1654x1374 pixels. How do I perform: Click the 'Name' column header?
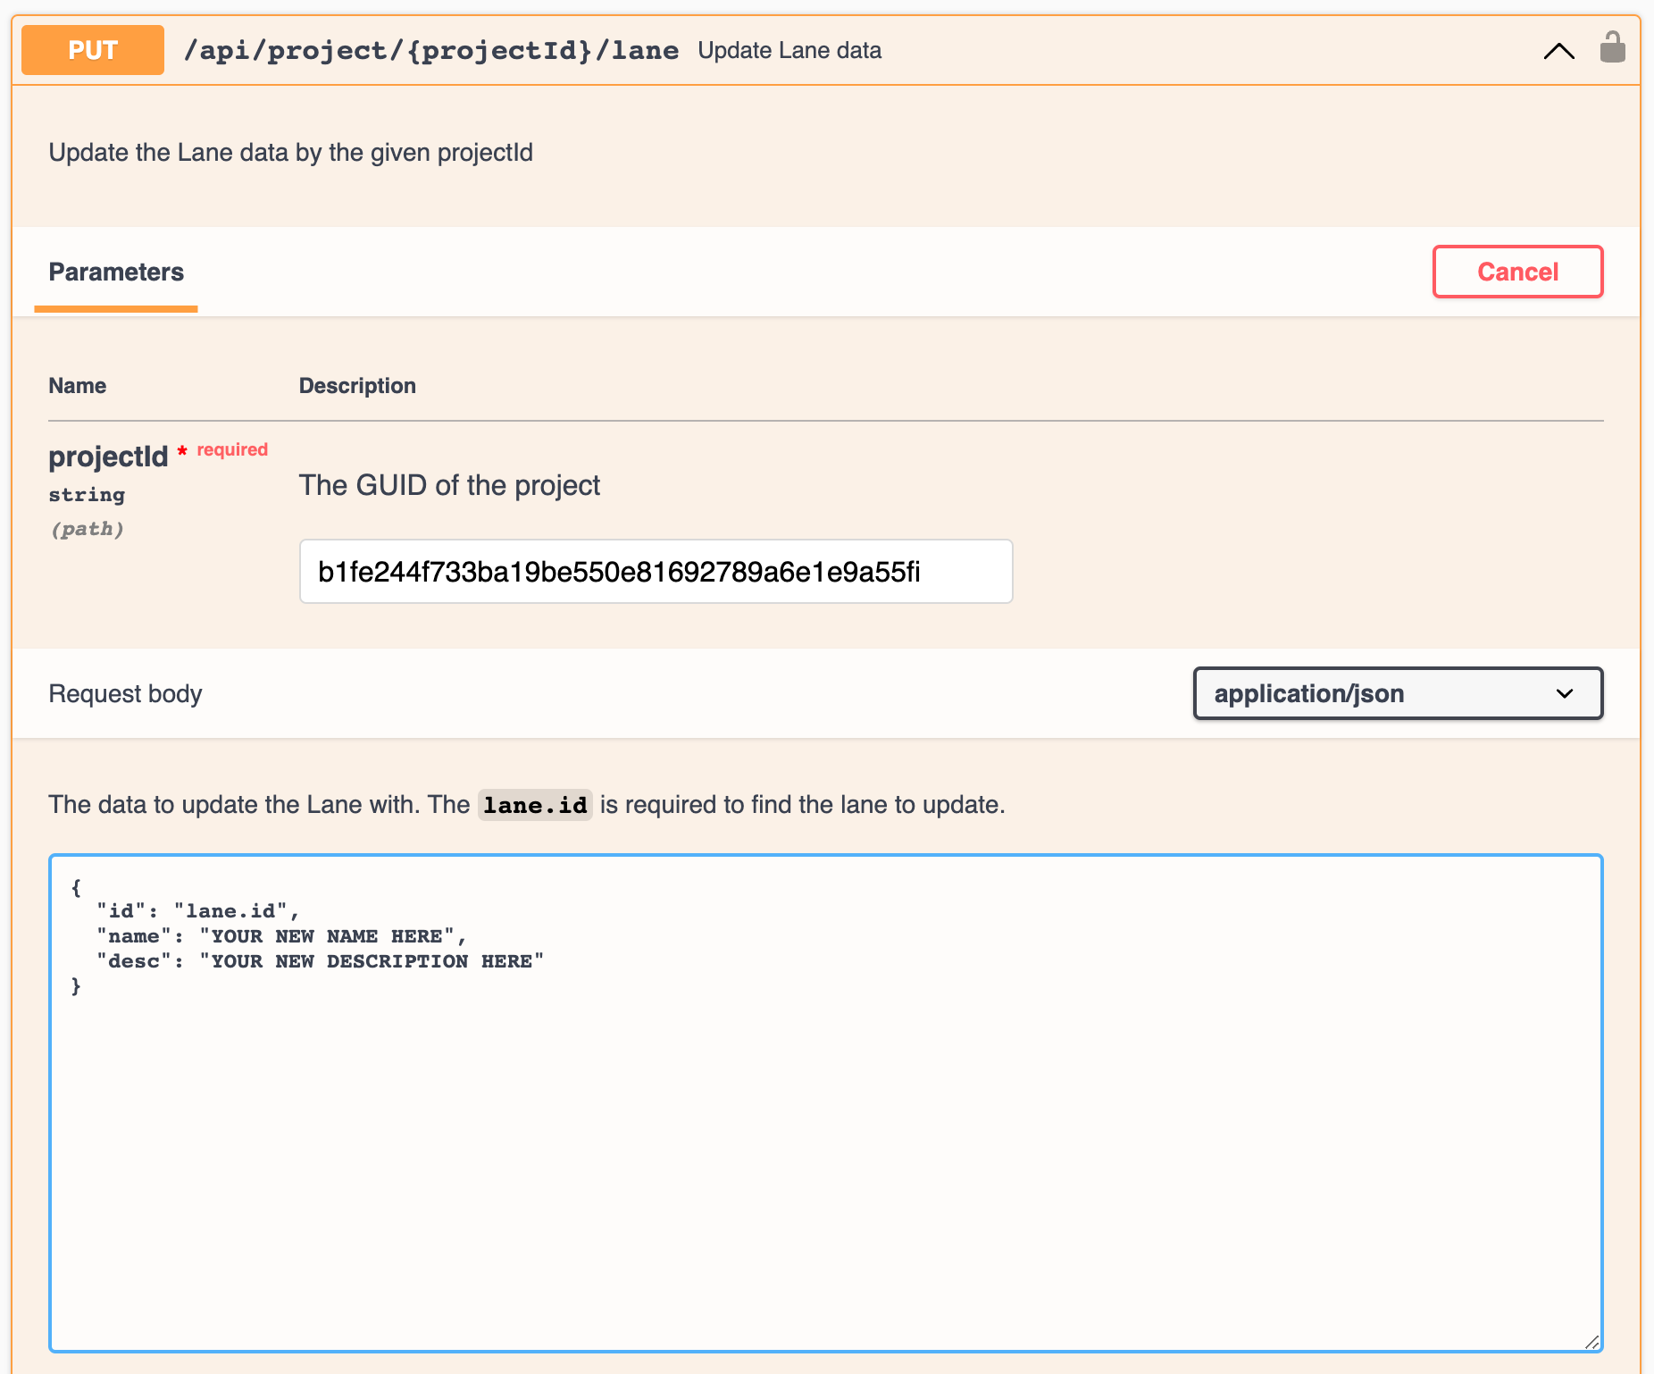[77, 386]
